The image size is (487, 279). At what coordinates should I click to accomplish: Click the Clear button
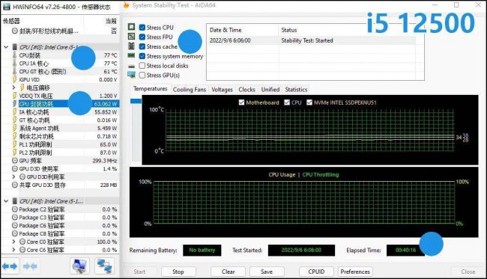coord(229,272)
